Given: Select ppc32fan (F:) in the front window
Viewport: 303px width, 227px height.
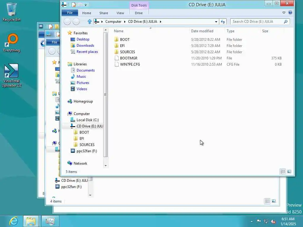Looking at the screenshot, I should (87, 151).
